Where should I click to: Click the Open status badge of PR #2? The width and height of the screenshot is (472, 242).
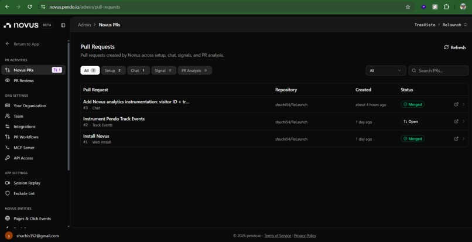pyautogui.click(x=411, y=122)
